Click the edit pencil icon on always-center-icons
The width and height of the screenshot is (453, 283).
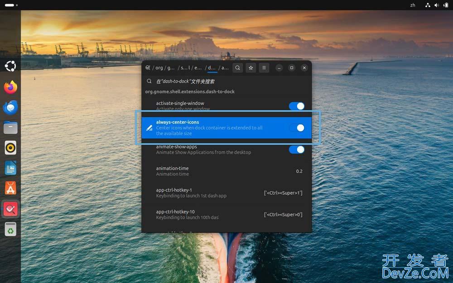point(149,128)
